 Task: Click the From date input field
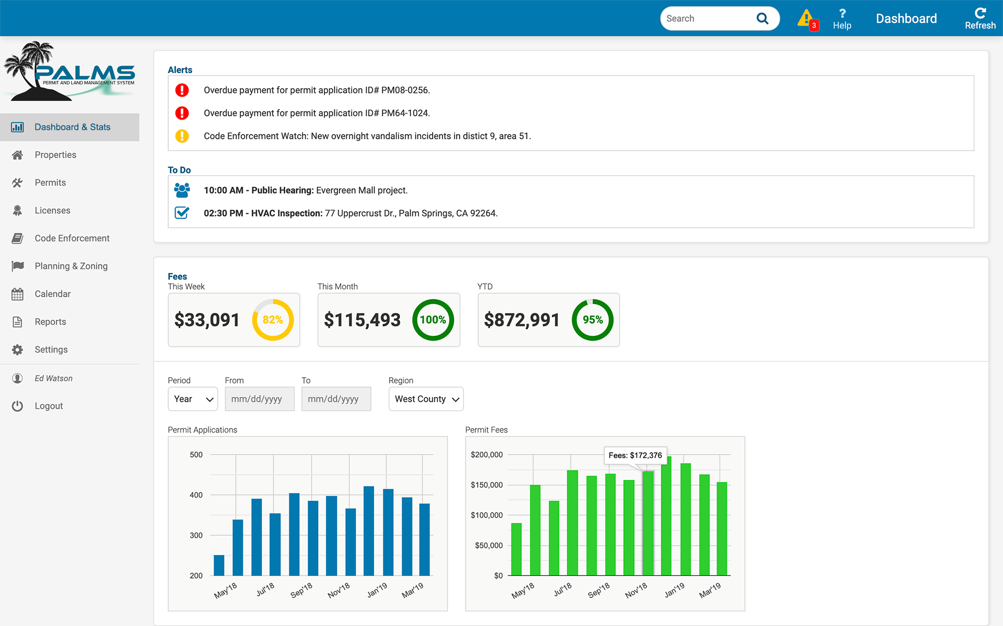coord(260,399)
